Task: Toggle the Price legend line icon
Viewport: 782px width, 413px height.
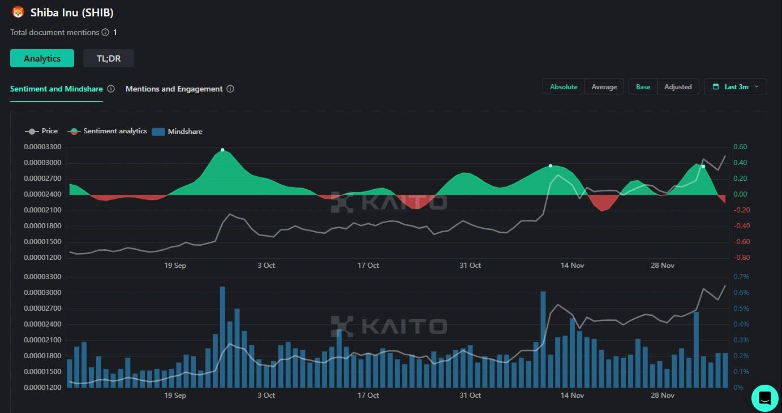Action: (32, 131)
